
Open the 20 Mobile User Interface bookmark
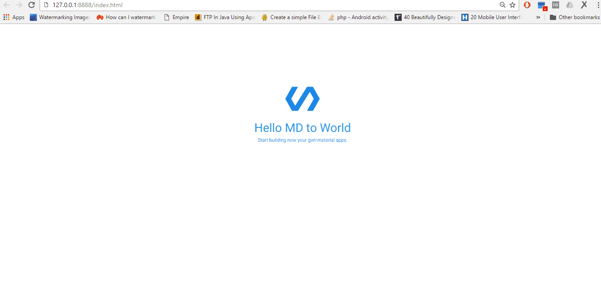492,17
